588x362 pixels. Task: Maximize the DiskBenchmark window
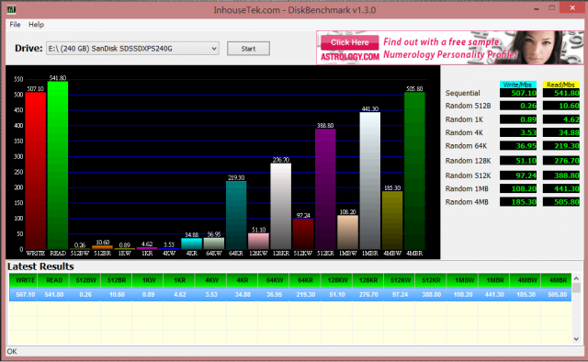coord(552,8)
